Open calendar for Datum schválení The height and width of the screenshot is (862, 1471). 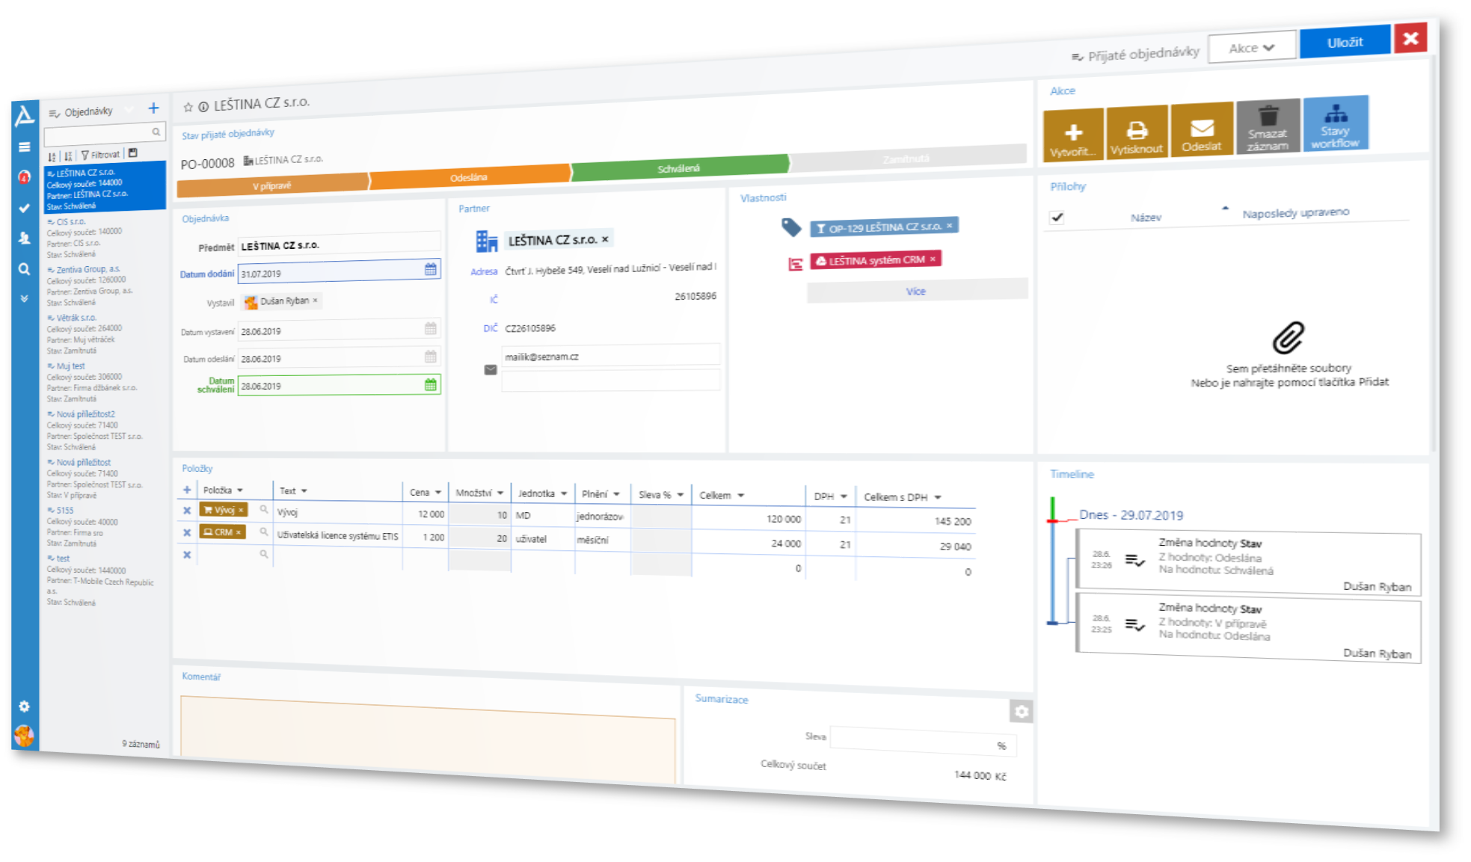pos(431,384)
